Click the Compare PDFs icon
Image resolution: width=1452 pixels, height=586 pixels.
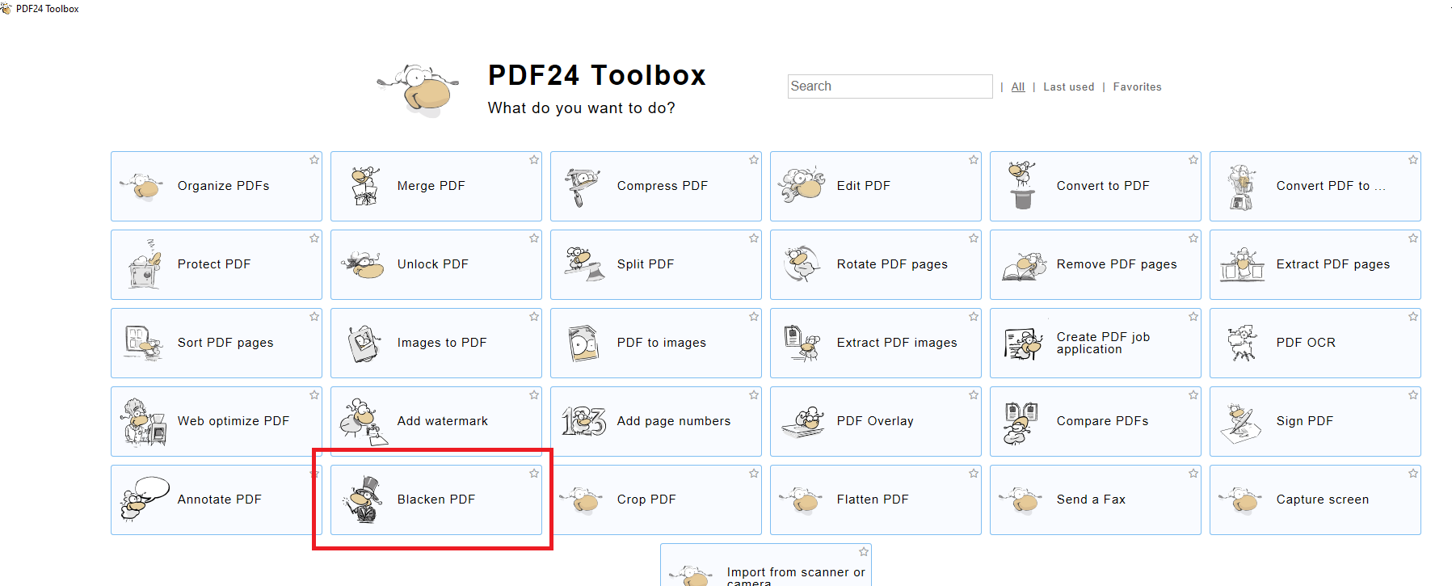click(x=1021, y=423)
